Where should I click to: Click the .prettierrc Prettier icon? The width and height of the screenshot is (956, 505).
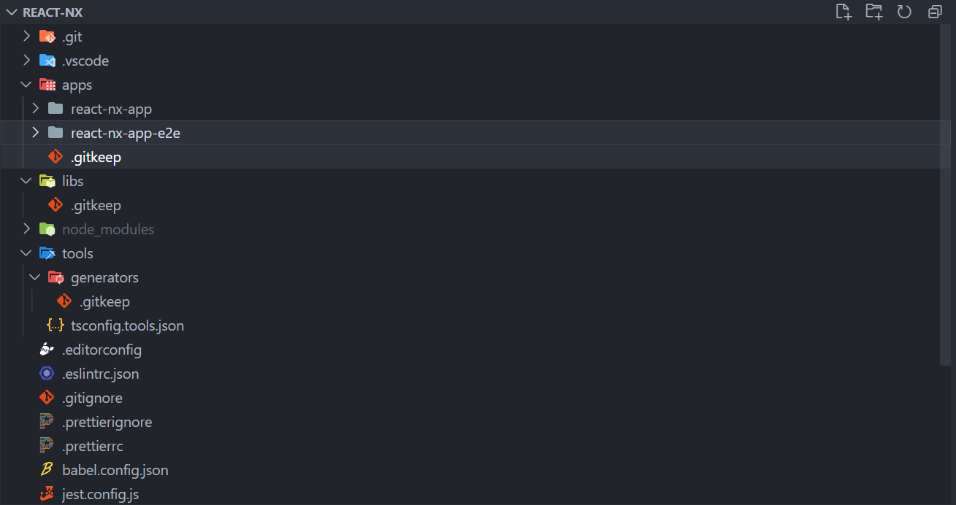(47, 446)
